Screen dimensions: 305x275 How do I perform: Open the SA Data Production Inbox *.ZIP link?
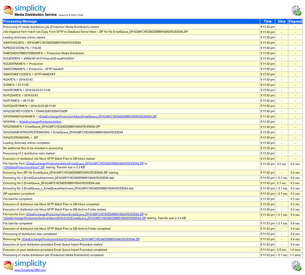coord(24,167)
